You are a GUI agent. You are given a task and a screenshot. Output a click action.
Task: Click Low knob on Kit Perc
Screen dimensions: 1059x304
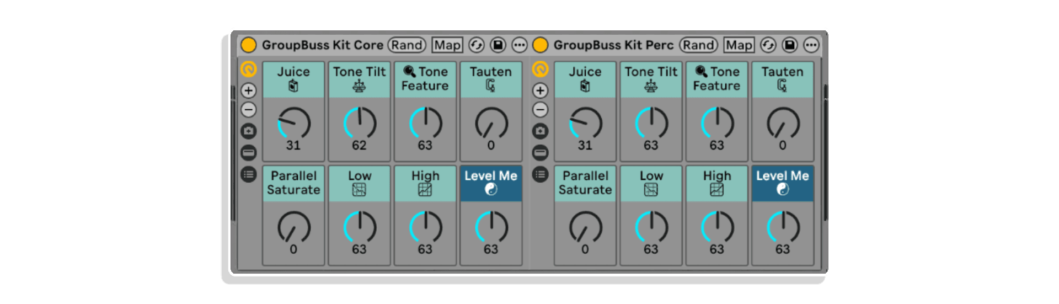click(x=651, y=227)
